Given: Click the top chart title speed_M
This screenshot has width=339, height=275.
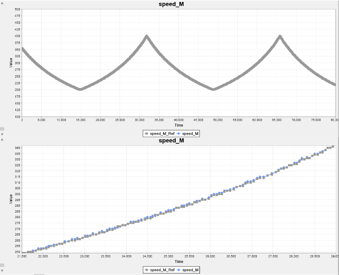Looking at the screenshot, I should click(171, 4).
